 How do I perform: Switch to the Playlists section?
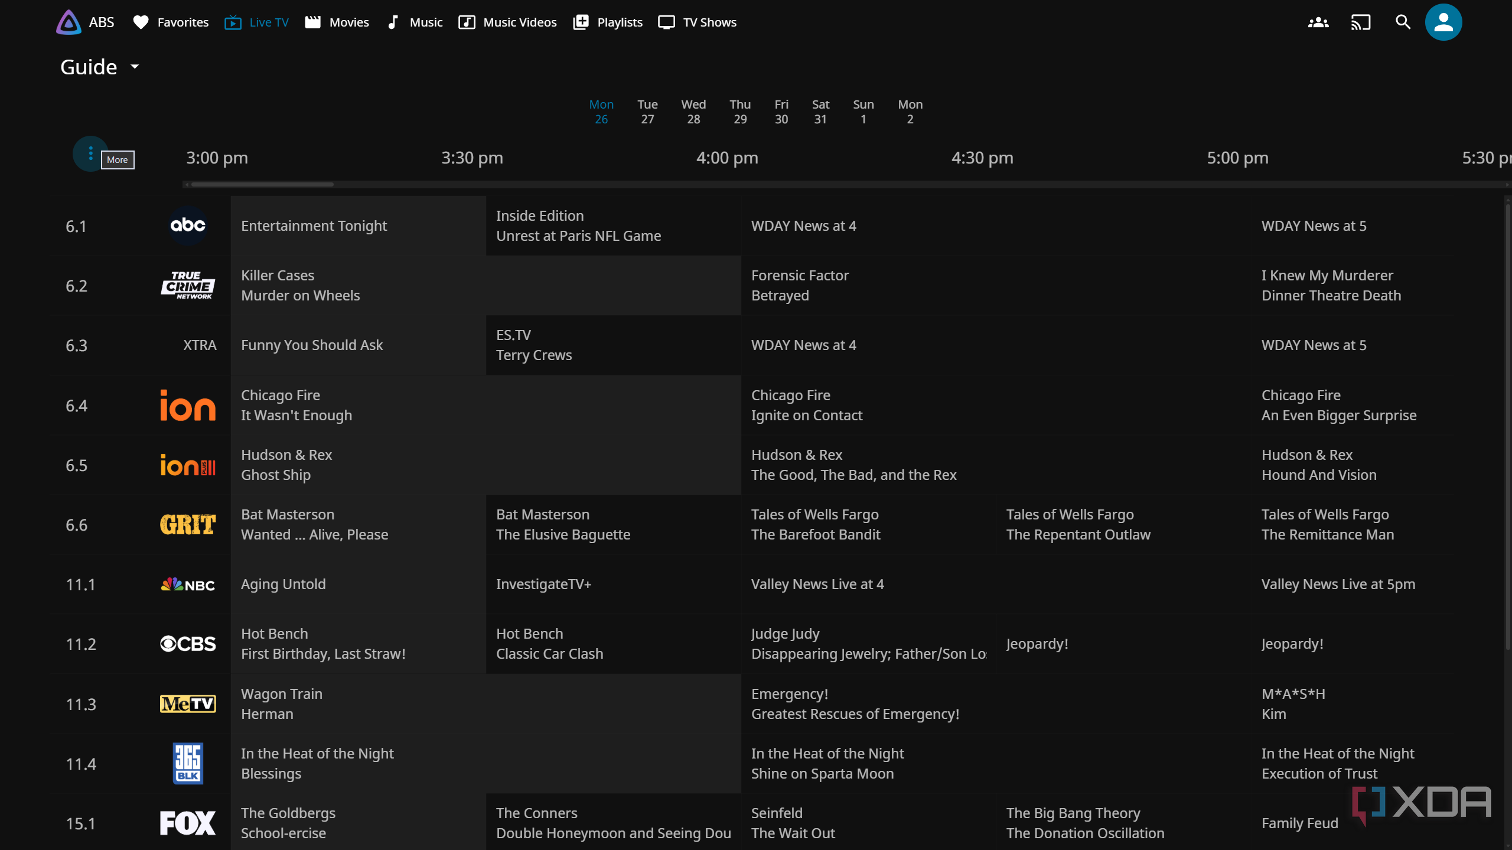[607, 22]
